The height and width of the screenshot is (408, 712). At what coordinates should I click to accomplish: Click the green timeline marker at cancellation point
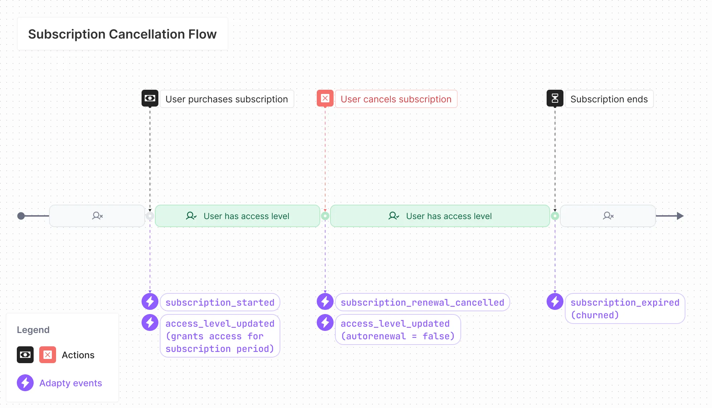(325, 216)
